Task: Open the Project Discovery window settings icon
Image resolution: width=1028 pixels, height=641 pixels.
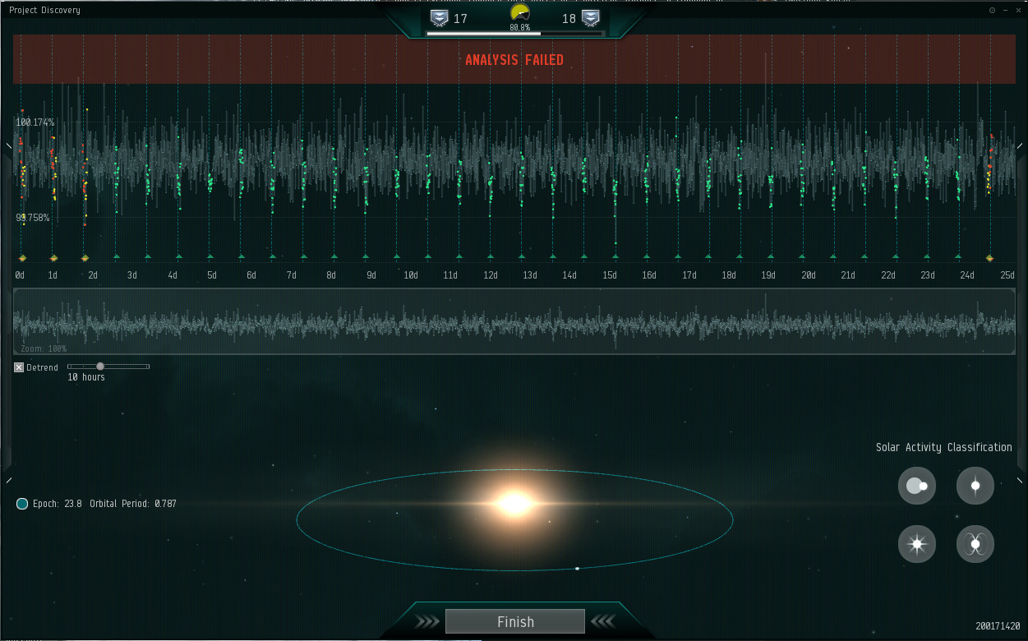Action: 992,10
